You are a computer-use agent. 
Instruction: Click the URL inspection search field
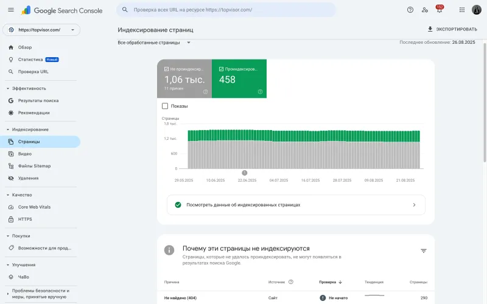(226, 10)
